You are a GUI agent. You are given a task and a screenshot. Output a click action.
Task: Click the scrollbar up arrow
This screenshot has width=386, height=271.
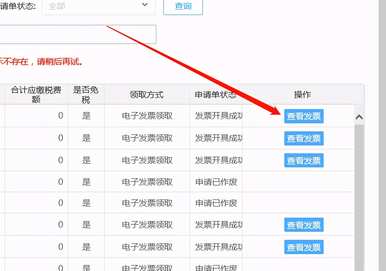pos(359,117)
